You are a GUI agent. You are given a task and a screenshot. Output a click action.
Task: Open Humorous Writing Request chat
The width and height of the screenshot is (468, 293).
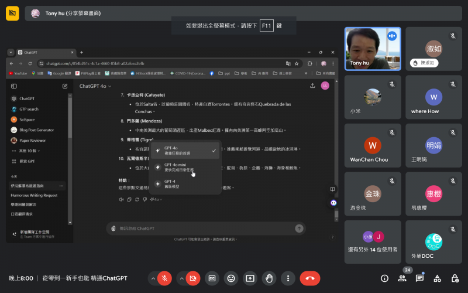[x=34, y=195]
